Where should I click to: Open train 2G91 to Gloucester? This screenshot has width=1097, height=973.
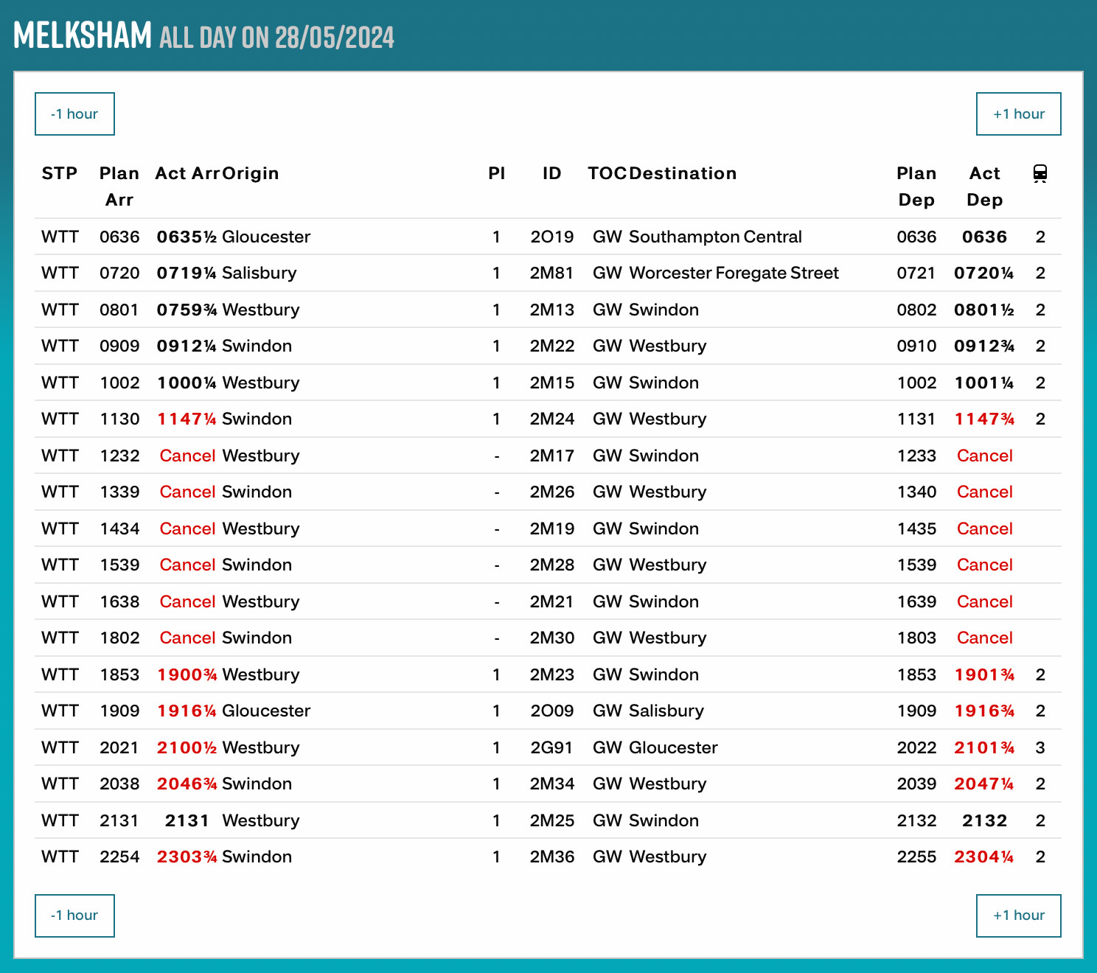(x=551, y=747)
